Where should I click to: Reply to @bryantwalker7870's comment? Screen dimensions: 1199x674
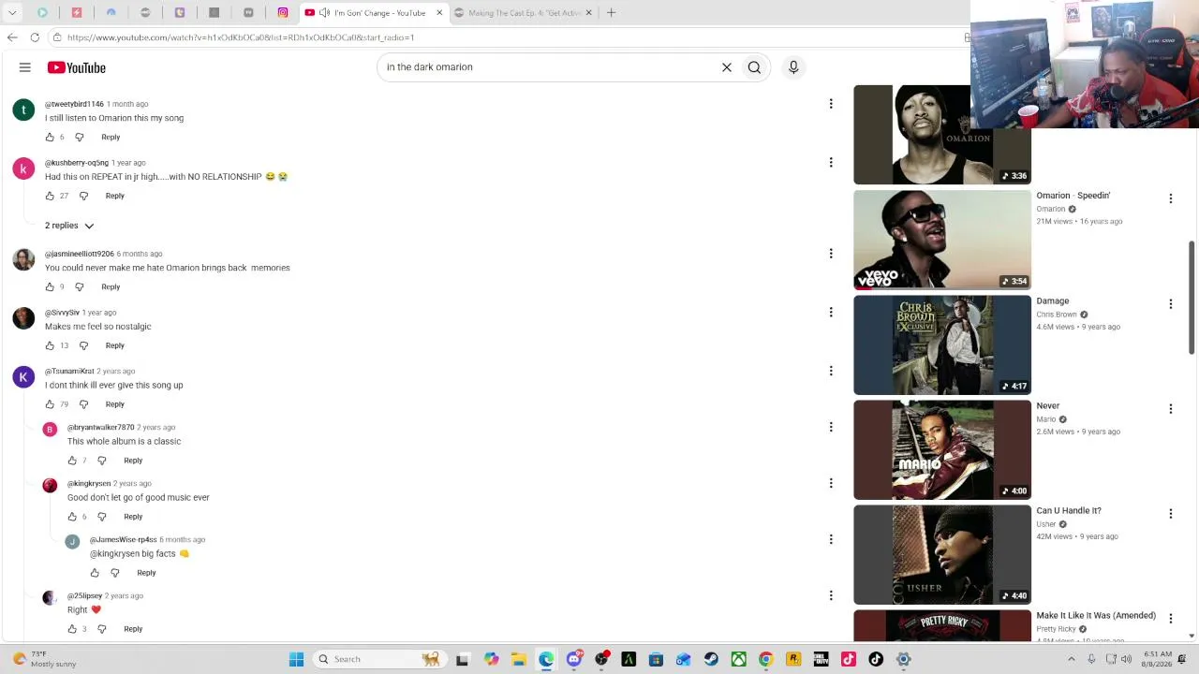(x=133, y=461)
